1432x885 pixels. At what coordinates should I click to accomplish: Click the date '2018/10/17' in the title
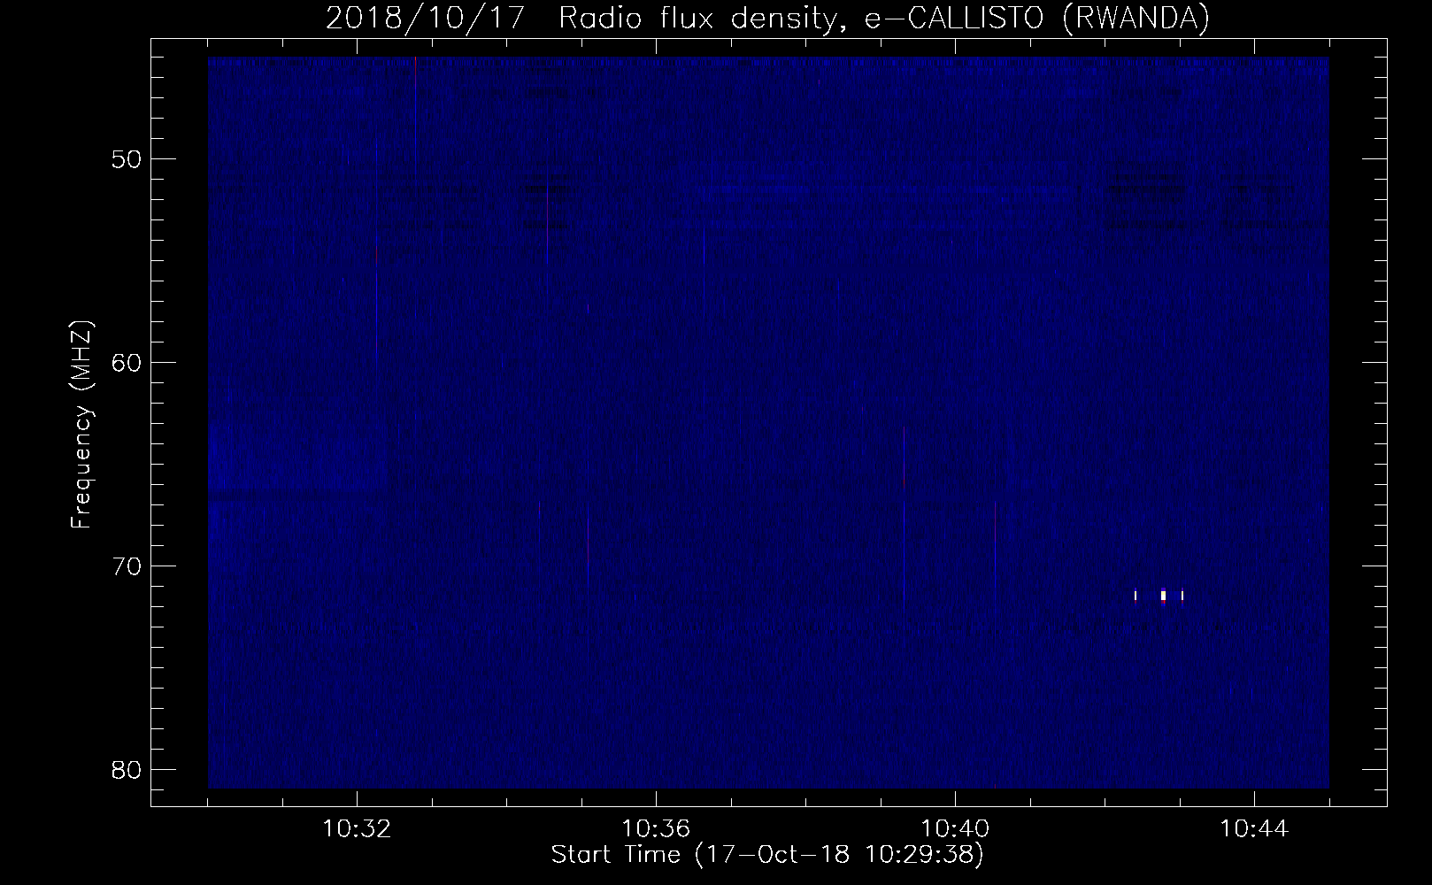(x=427, y=19)
